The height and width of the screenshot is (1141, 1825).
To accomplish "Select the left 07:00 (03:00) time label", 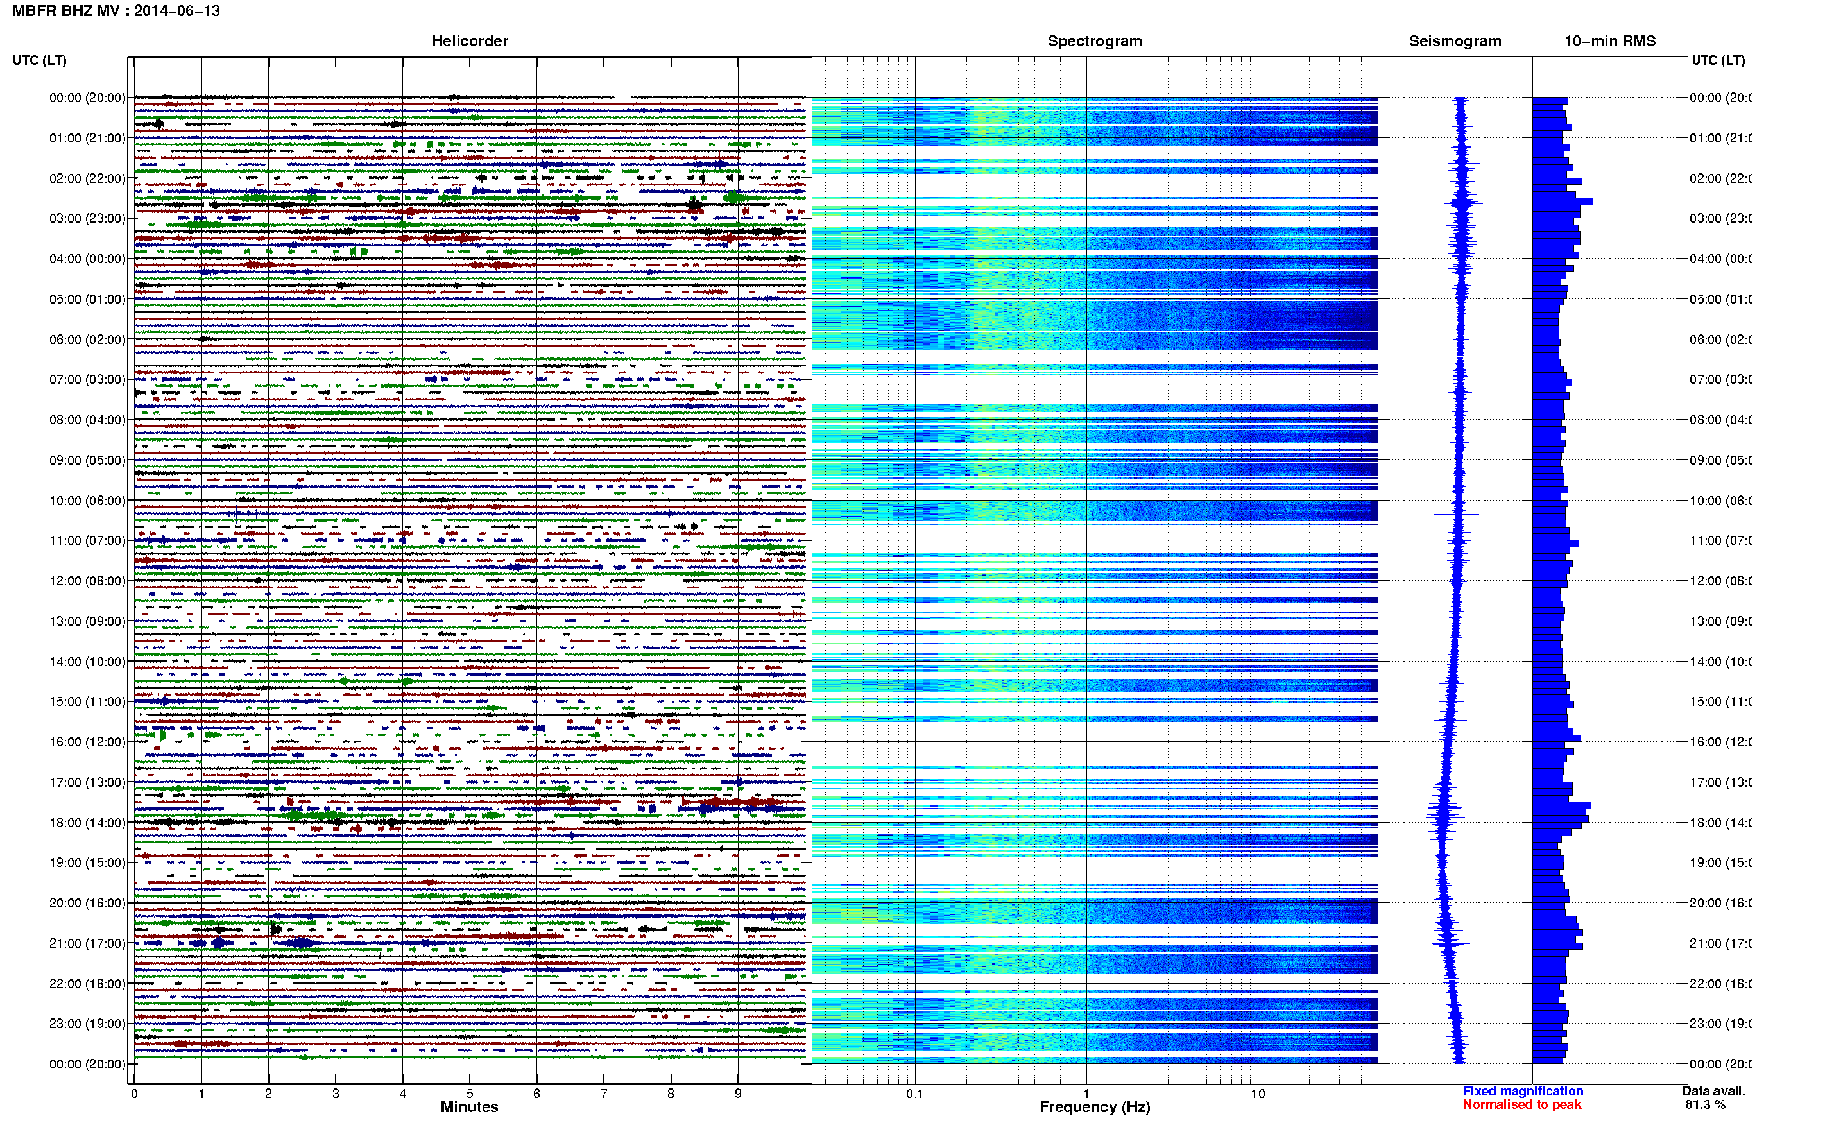I will 87,379.
